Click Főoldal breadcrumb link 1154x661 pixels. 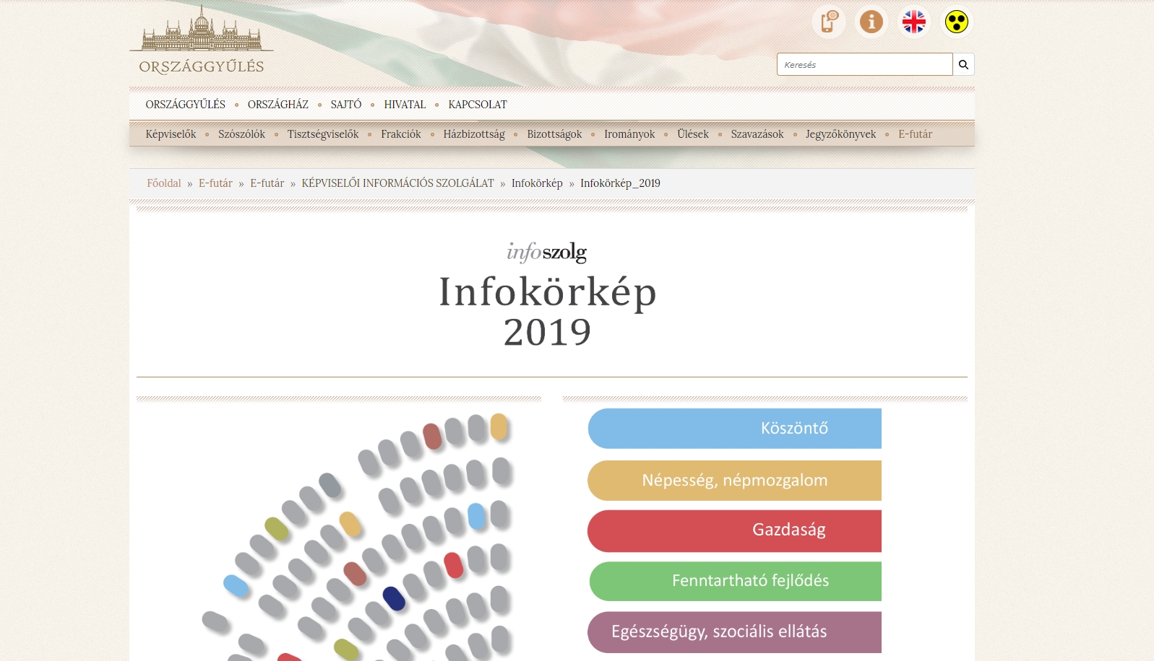click(164, 183)
